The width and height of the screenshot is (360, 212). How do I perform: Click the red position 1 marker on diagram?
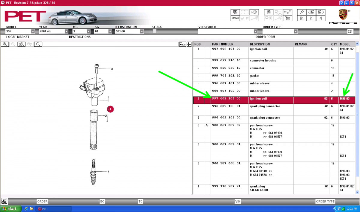point(111,109)
